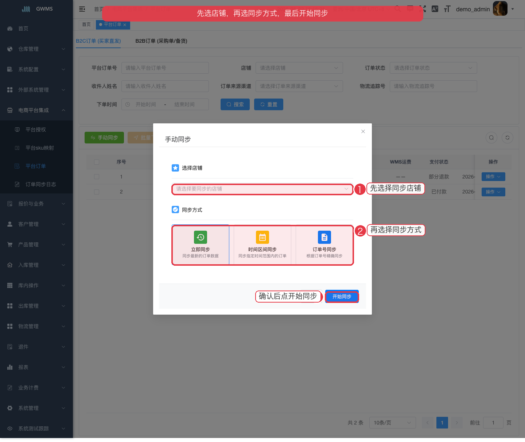Open the 操作 button for the 部分退款 row
The image size is (525, 442).
pos(493,177)
